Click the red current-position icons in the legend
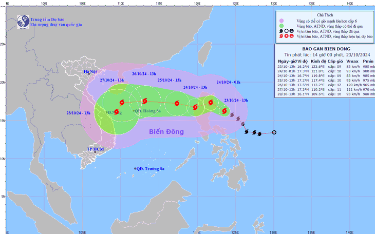 click(287, 36)
